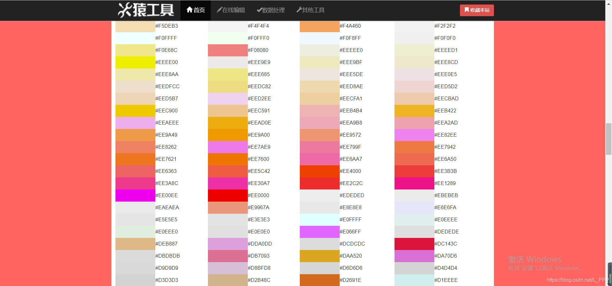Screen dimensions: 612x286
Task: Select the #EED2EE hex label
Action: pos(259,99)
